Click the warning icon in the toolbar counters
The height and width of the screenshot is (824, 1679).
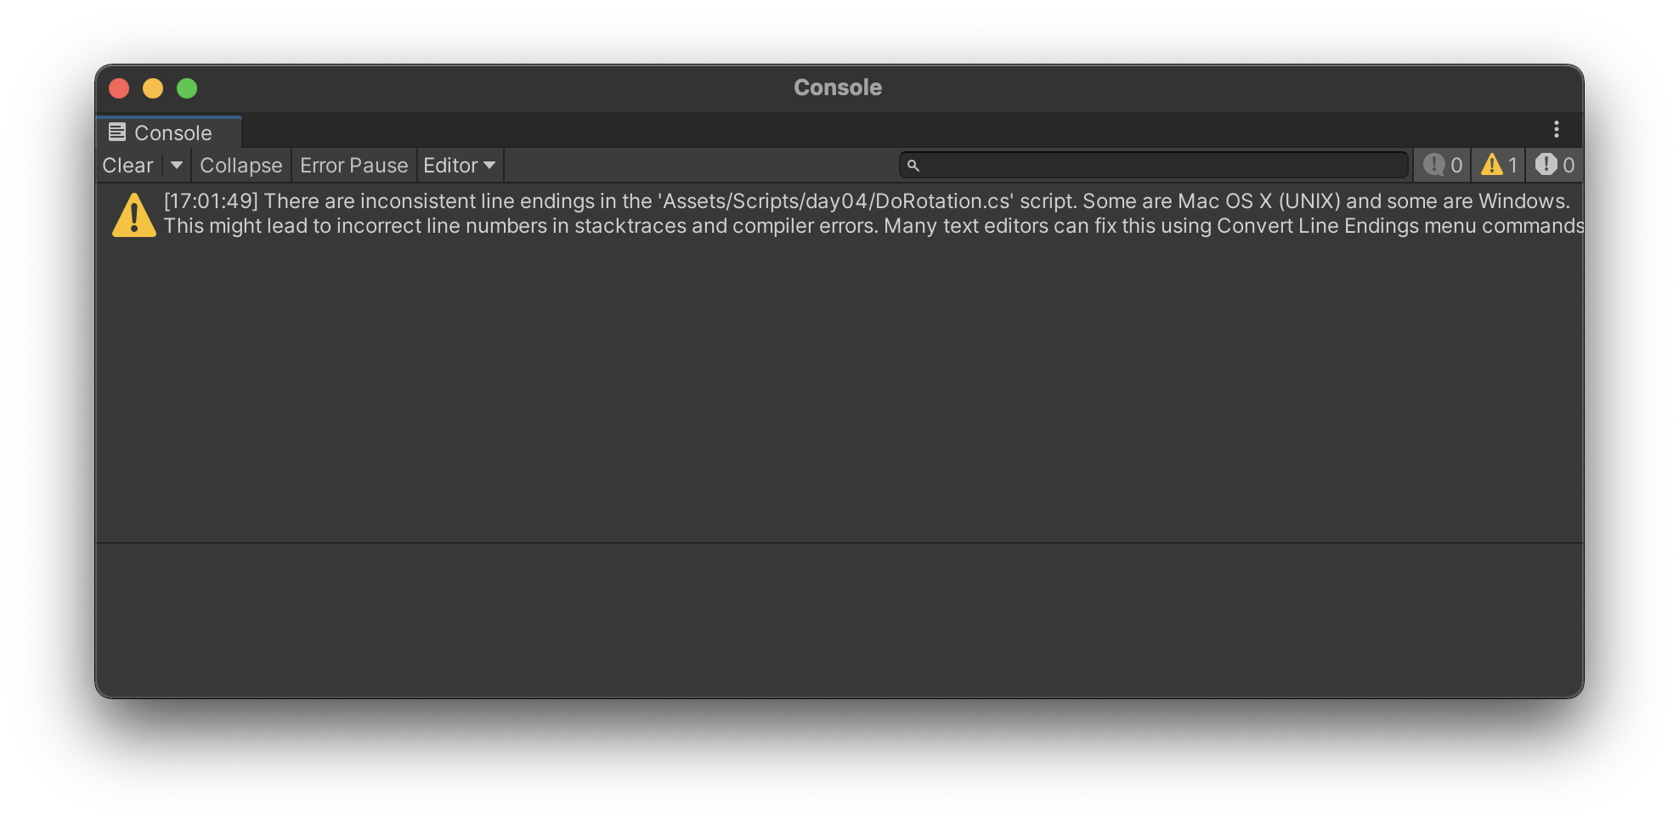pyautogui.click(x=1491, y=165)
